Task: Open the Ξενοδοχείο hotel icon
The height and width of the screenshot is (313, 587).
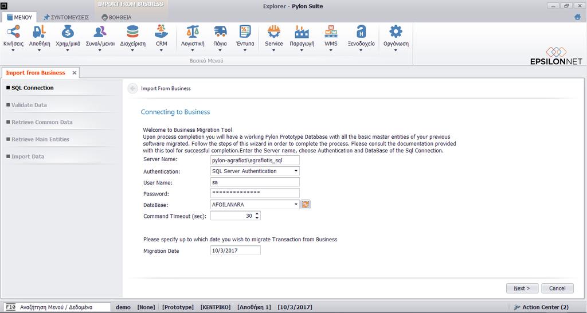Action: click(361, 32)
